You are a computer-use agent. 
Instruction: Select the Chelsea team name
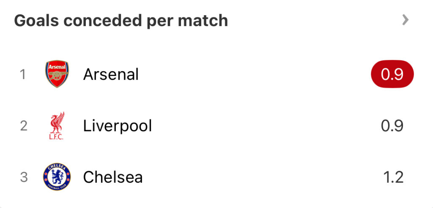(x=113, y=177)
